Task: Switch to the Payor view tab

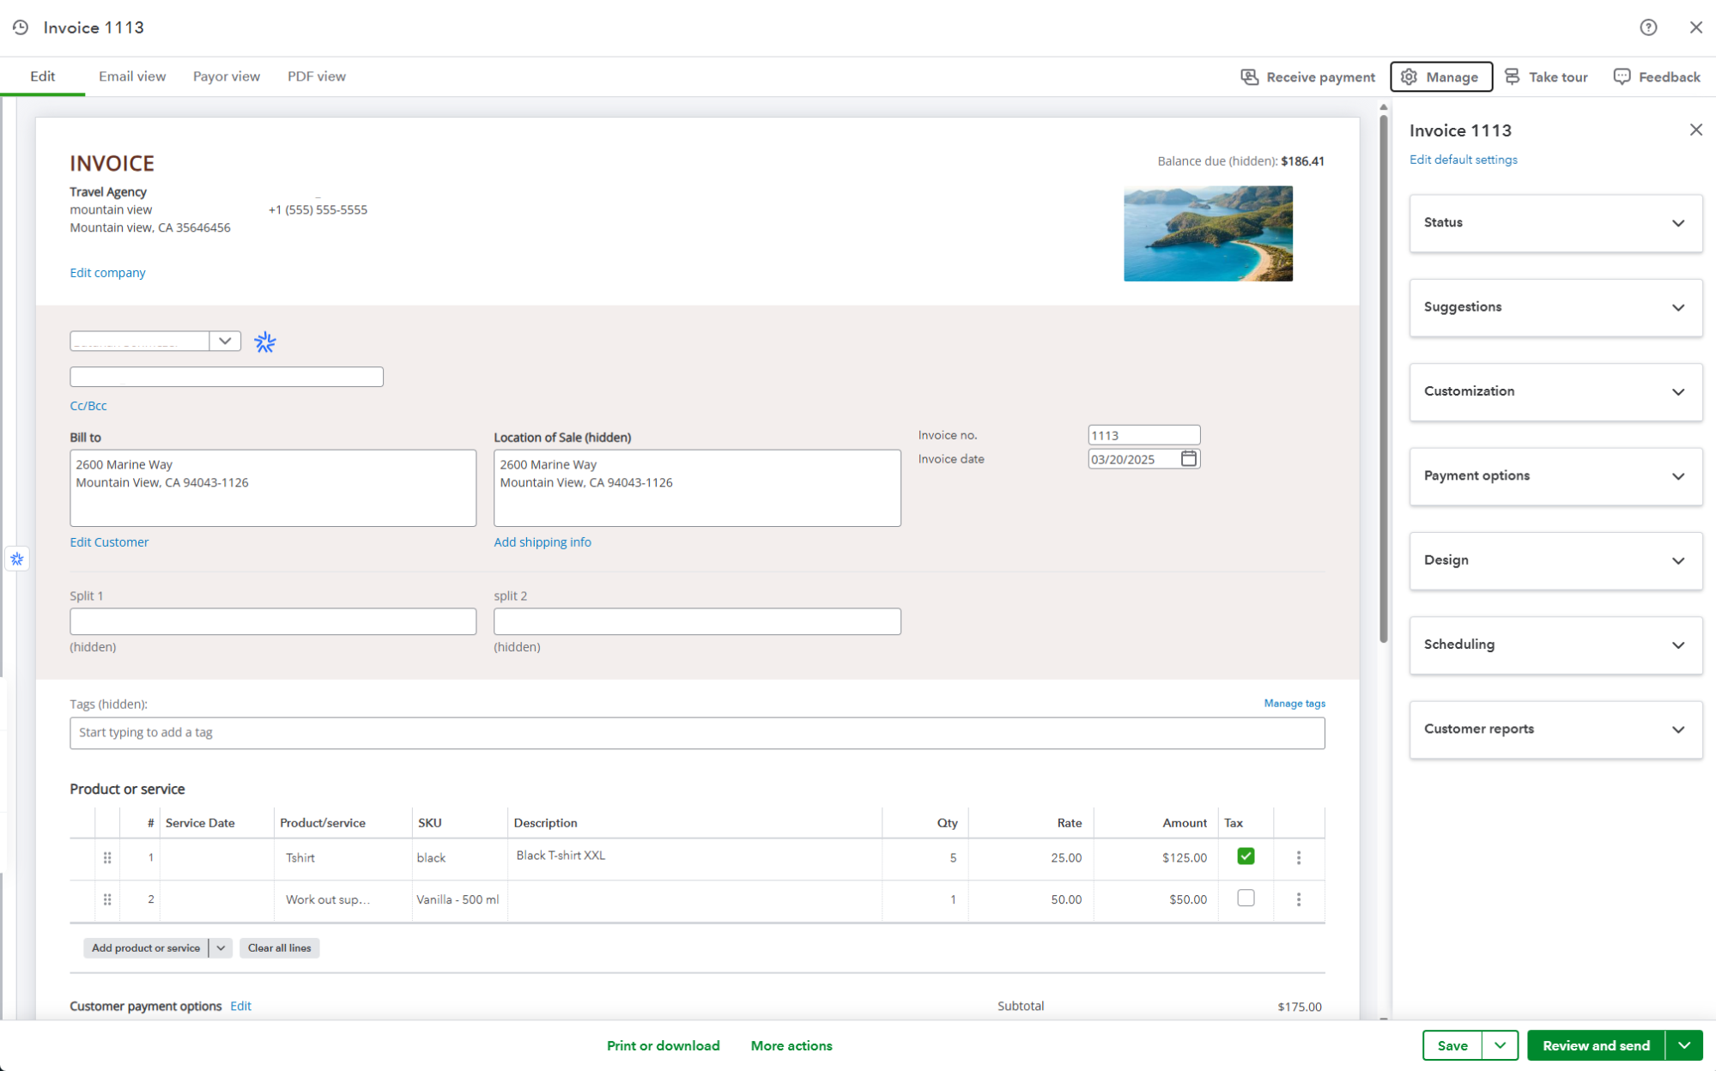Action: coord(226,76)
